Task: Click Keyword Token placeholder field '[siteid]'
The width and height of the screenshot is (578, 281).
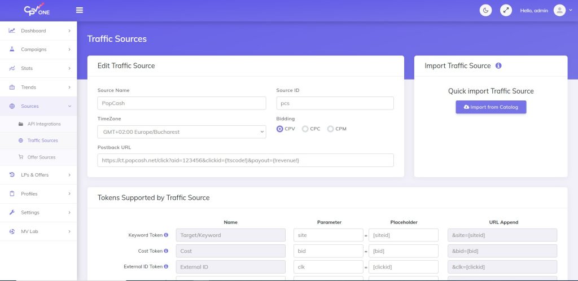Action: coord(403,235)
